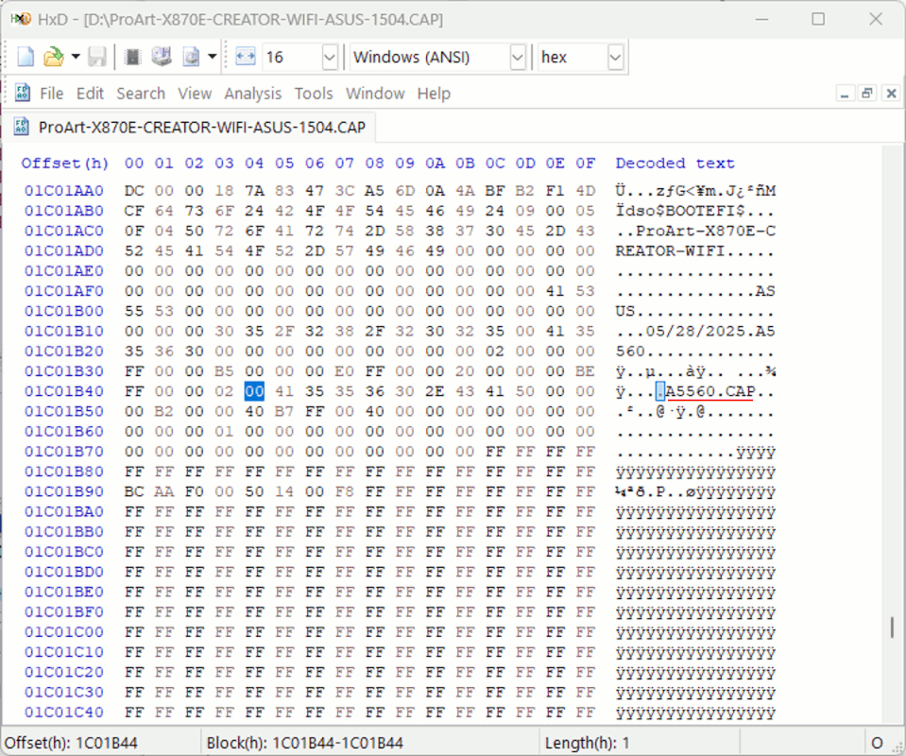The width and height of the screenshot is (906, 756).
Task: Open the File menu
Action: [x=51, y=94]
